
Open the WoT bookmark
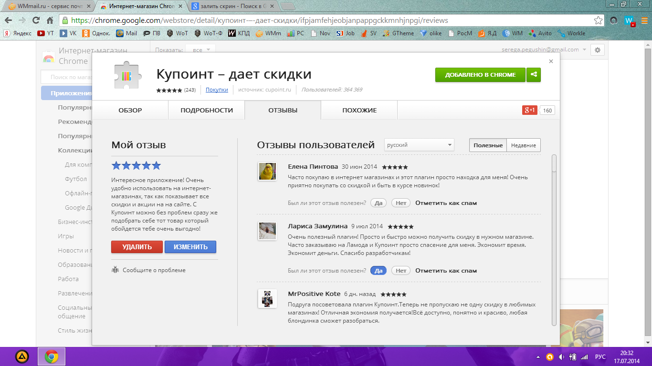pyautogui.click(x=177, y=33)
